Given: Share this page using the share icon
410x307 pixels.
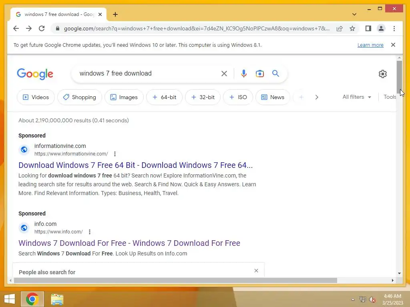Looking at the screenshot, I should click(340, 28).
